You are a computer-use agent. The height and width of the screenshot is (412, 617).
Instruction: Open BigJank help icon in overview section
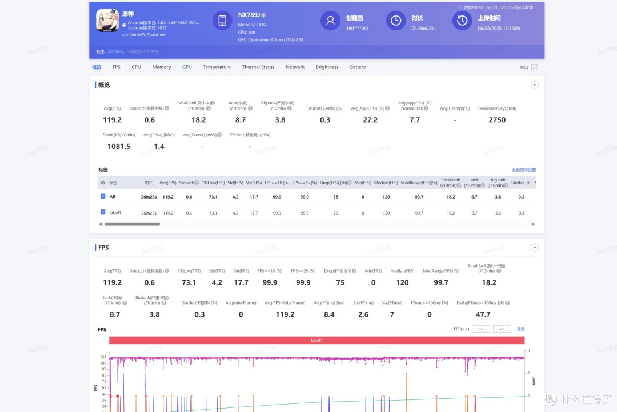(290, 108)
